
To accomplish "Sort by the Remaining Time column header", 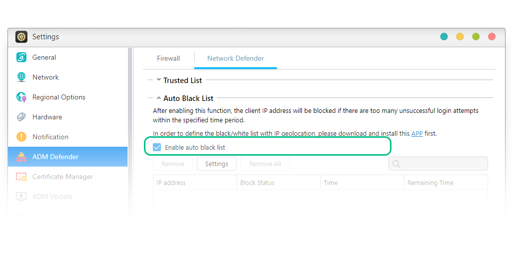I will click(x=430, y=183).
